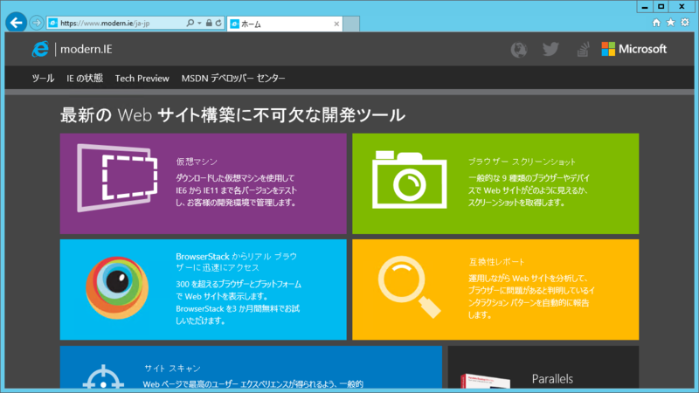Viewport: 699px width, 393px height.
Task: Click the virtual machine monitor icon
Action: [x=117, y=177]
